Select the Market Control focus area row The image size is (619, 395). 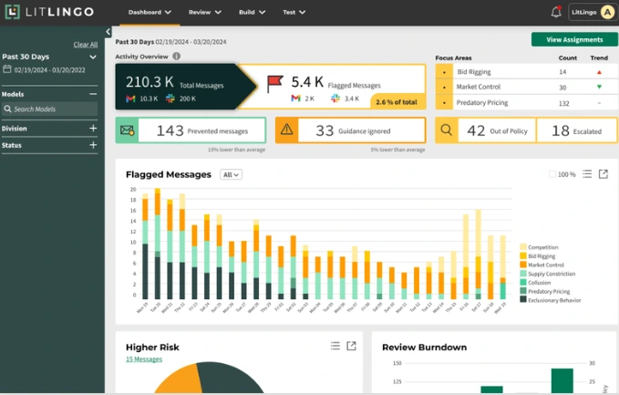pyautogui.click(x=527, y=87)
